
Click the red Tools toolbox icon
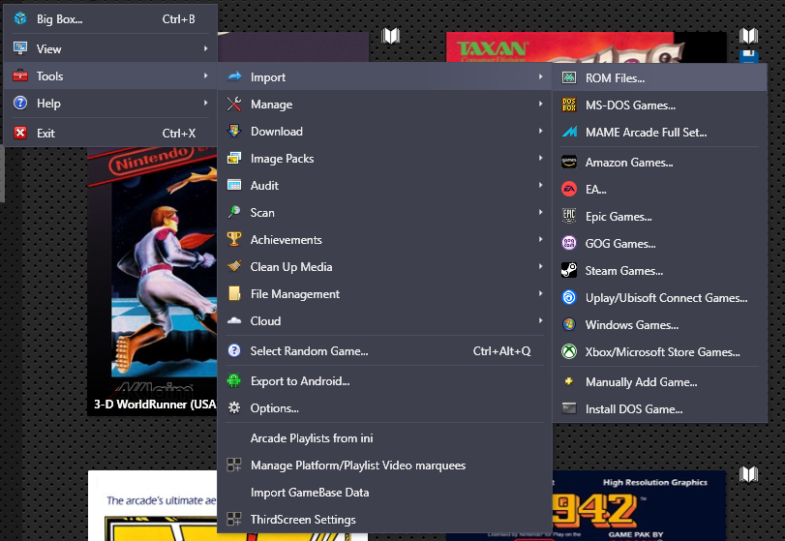[x=20, y=75]
